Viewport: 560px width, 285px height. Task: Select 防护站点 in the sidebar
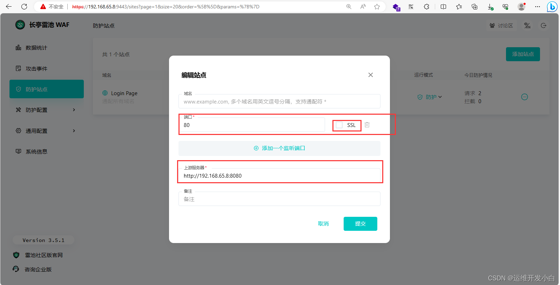pos(47,89)
